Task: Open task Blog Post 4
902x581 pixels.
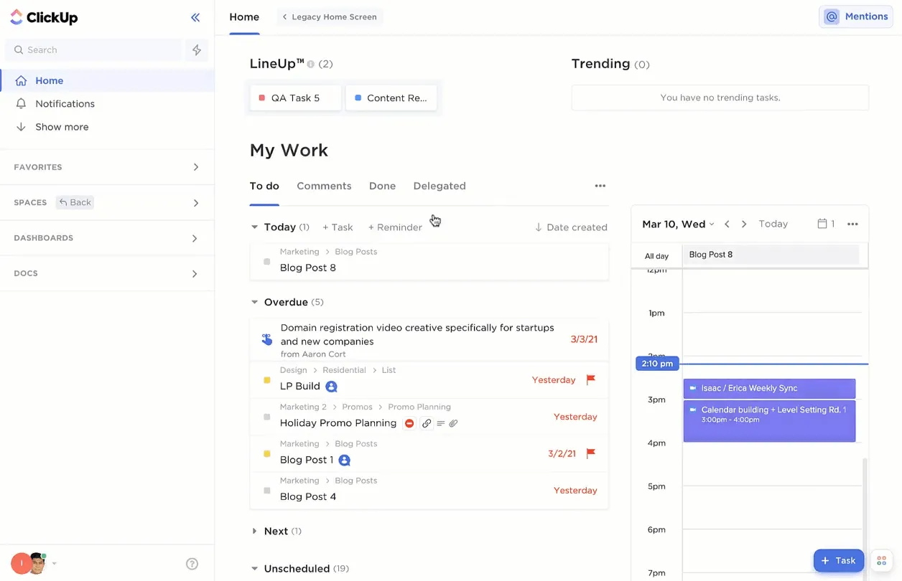Action: coord(308,496)
